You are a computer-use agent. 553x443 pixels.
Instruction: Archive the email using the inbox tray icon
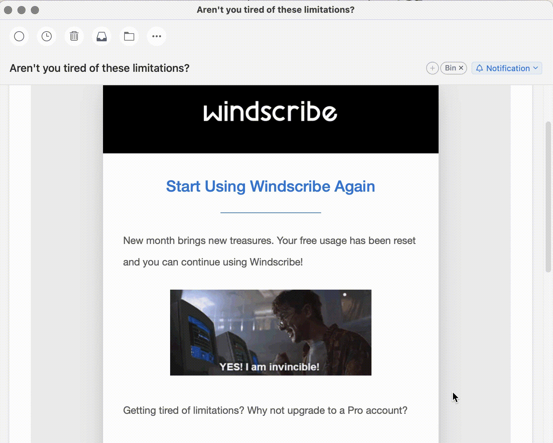(x=102, y=36)
